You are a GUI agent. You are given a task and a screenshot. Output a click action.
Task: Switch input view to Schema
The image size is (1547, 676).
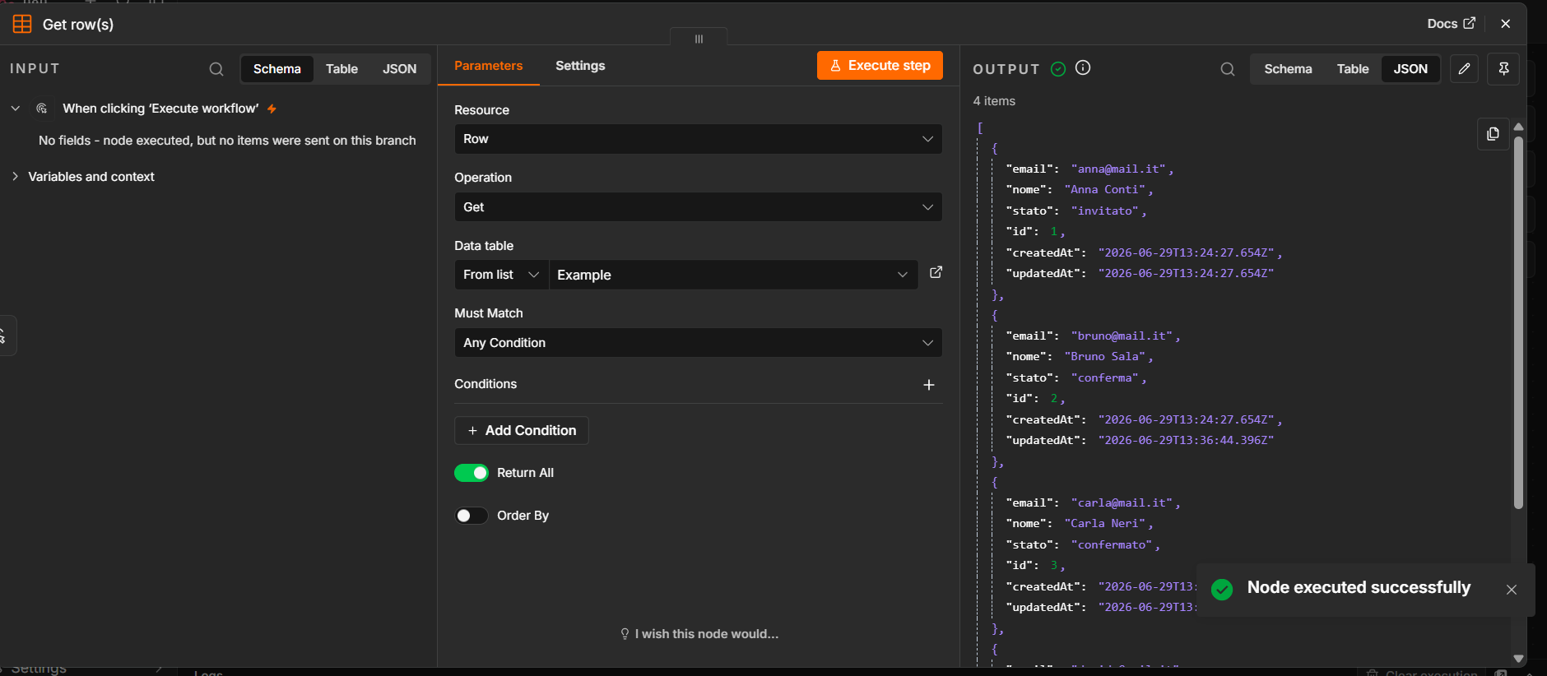tap(276, 69)
